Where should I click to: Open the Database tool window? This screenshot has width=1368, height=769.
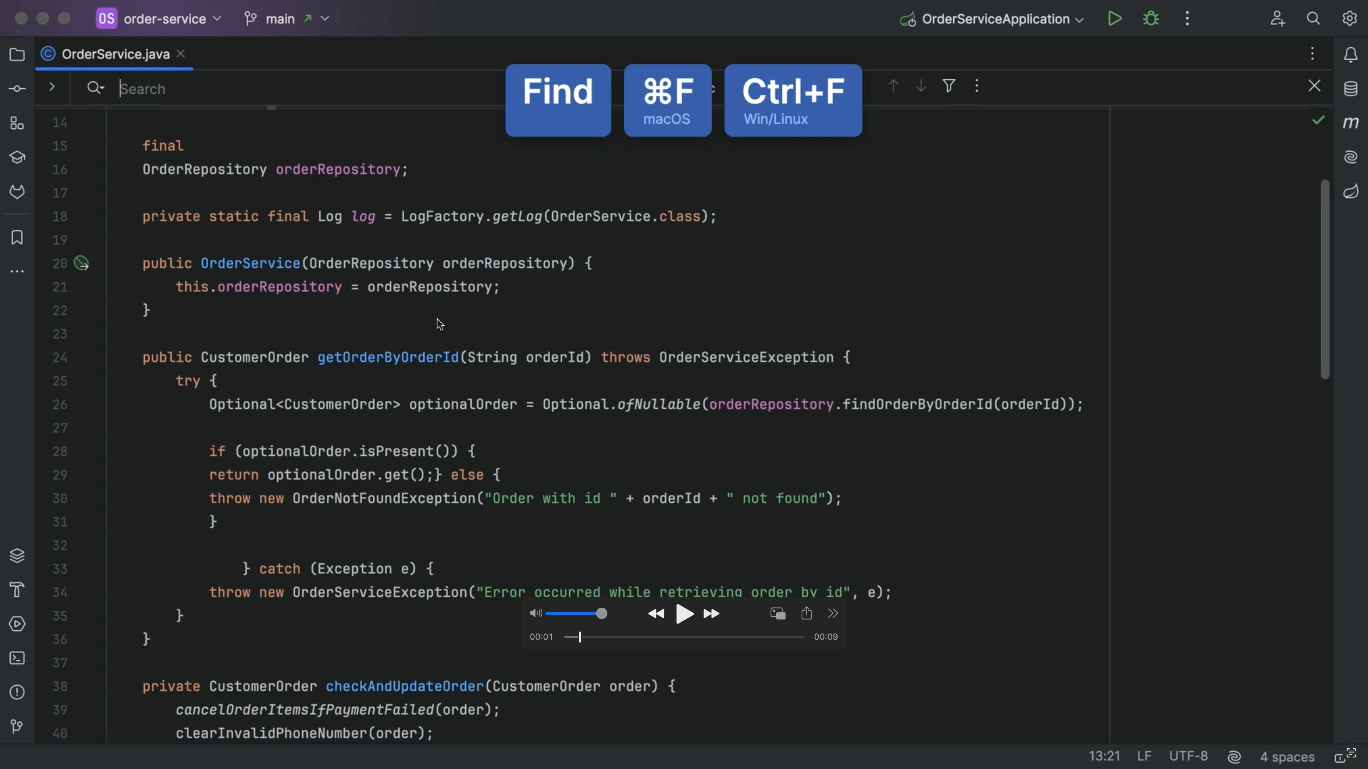[x=1351, y=89]
